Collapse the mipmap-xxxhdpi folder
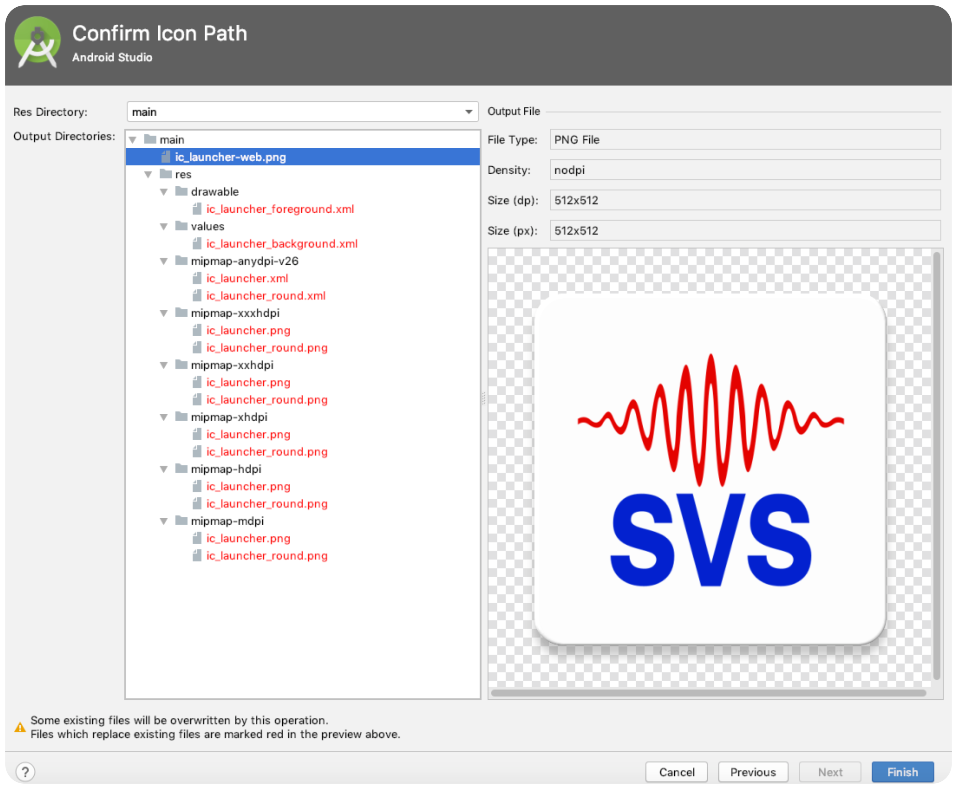 pyautogui.click(x=164, y=313)
